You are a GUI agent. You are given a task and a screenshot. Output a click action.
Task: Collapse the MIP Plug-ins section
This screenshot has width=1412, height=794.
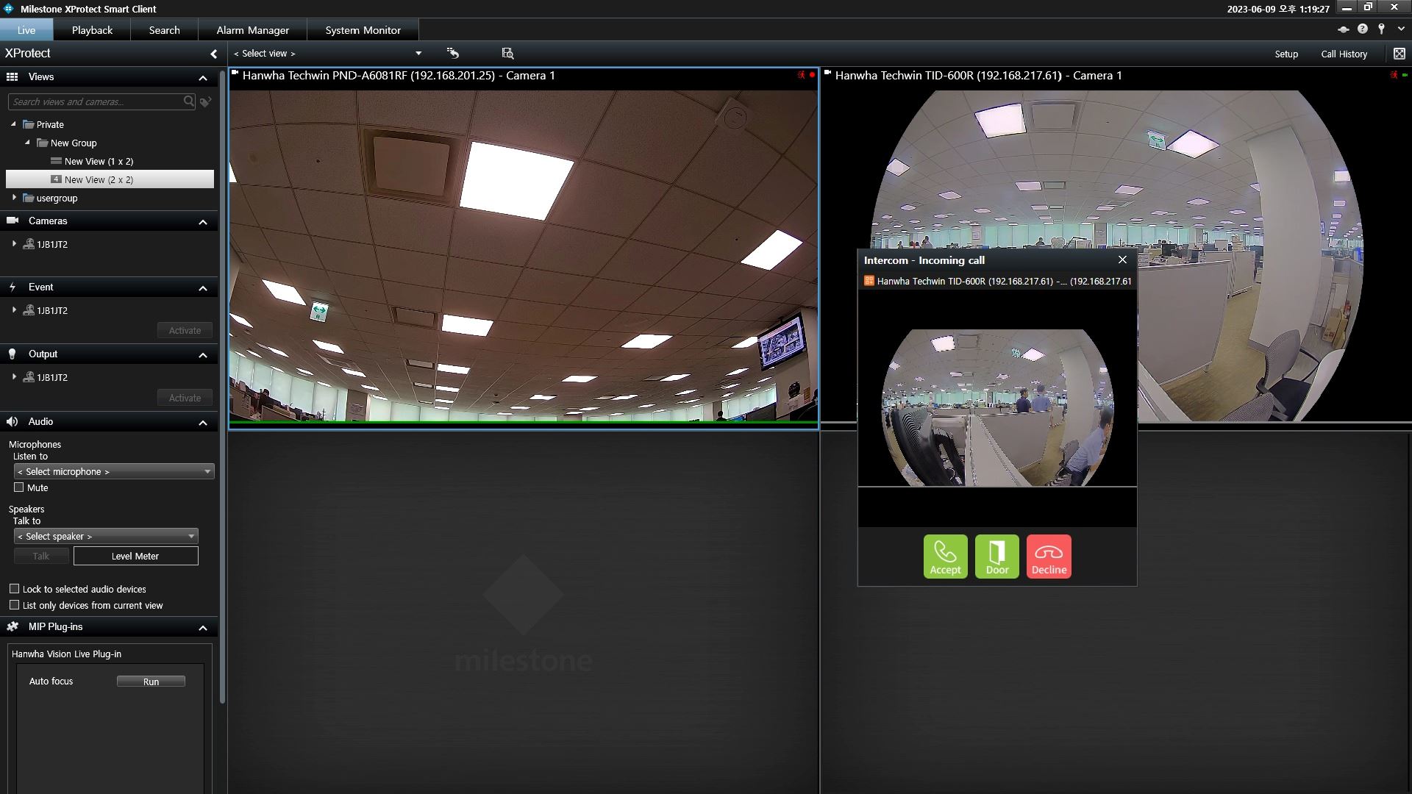coord(203,628)
